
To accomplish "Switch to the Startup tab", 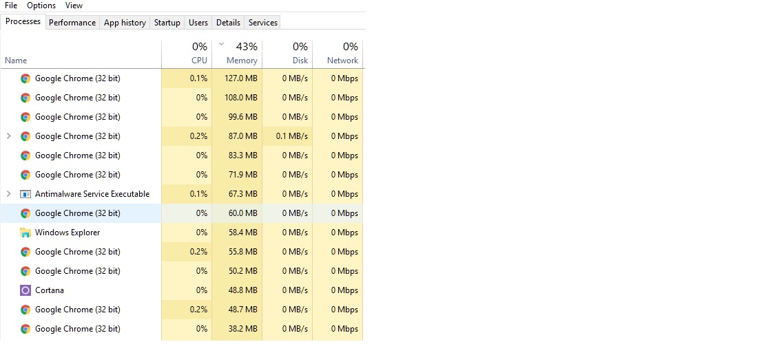I will click(x=167, y=23).
